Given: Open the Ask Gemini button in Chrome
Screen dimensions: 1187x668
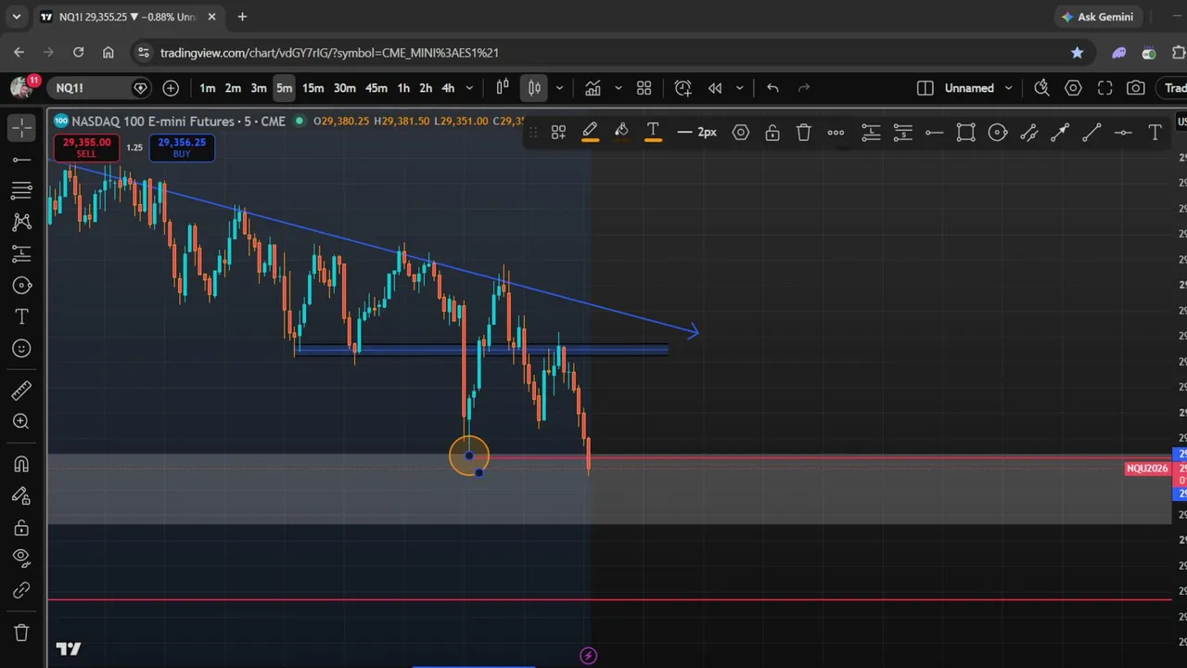Looking at the screenshot, I should pos(1096,17).
